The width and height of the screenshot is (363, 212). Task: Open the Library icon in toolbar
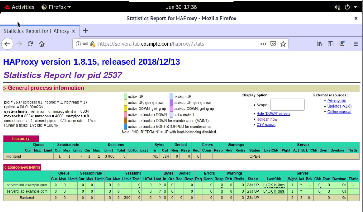tap(319, 44)
